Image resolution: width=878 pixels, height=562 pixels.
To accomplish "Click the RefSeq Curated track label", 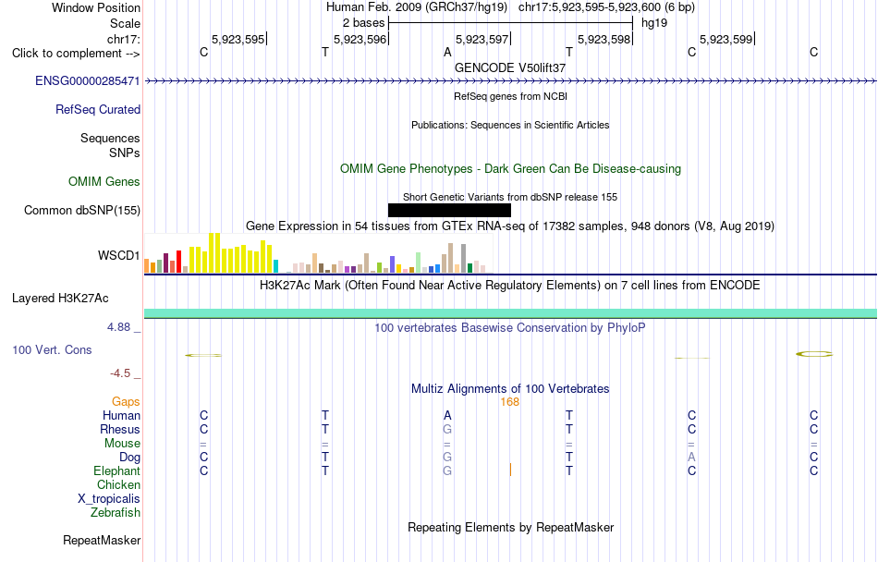I will coord(98,110).
